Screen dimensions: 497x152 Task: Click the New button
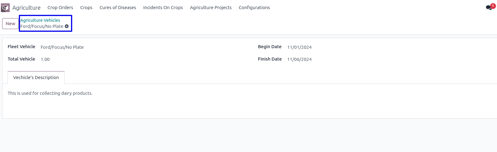[x=10, y=24]
